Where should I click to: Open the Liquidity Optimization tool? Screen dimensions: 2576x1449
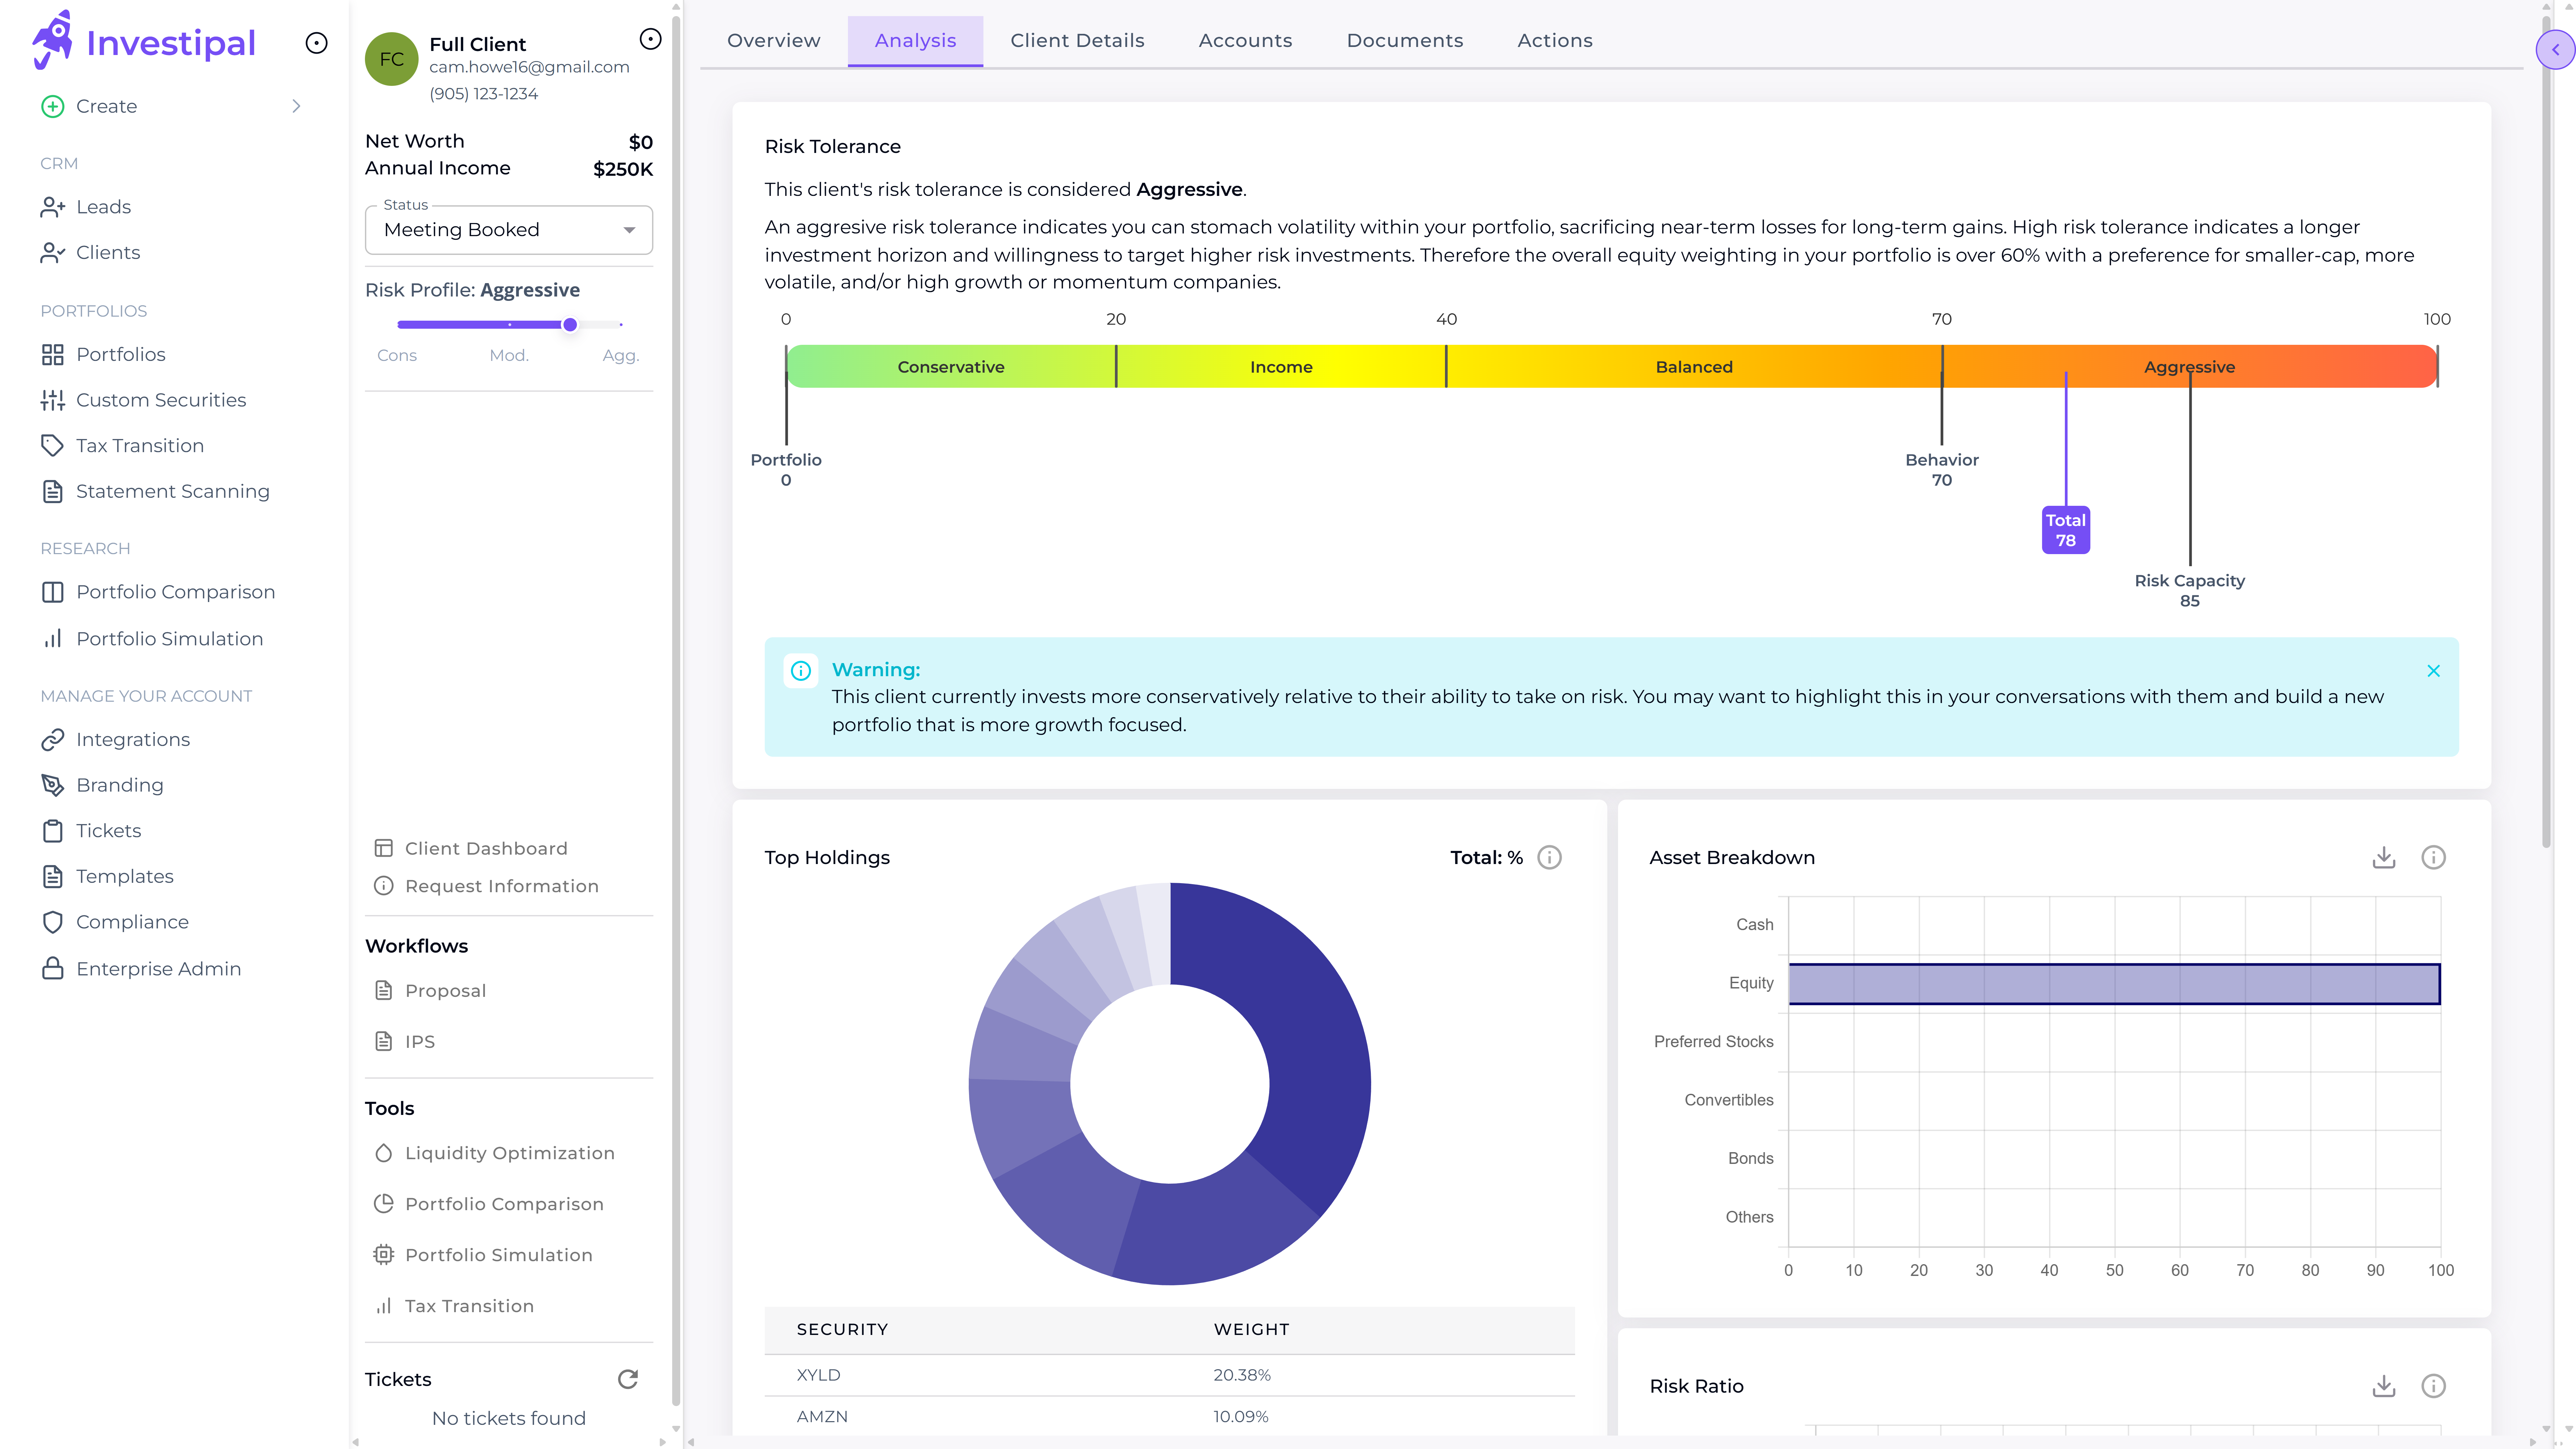coord(509,1153)
